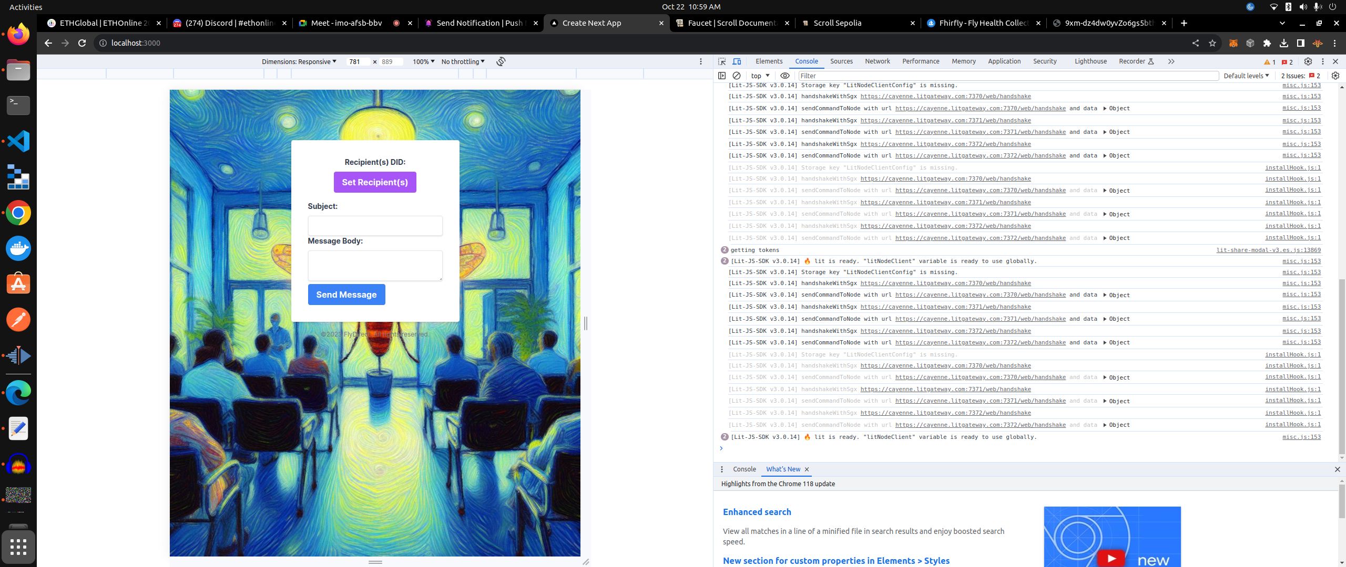
Task: Open MetaMask fox extension
Action: click(1233, 43)
